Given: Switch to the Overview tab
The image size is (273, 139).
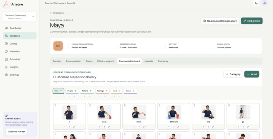Looking at the screenshot, I should (57, 61).
